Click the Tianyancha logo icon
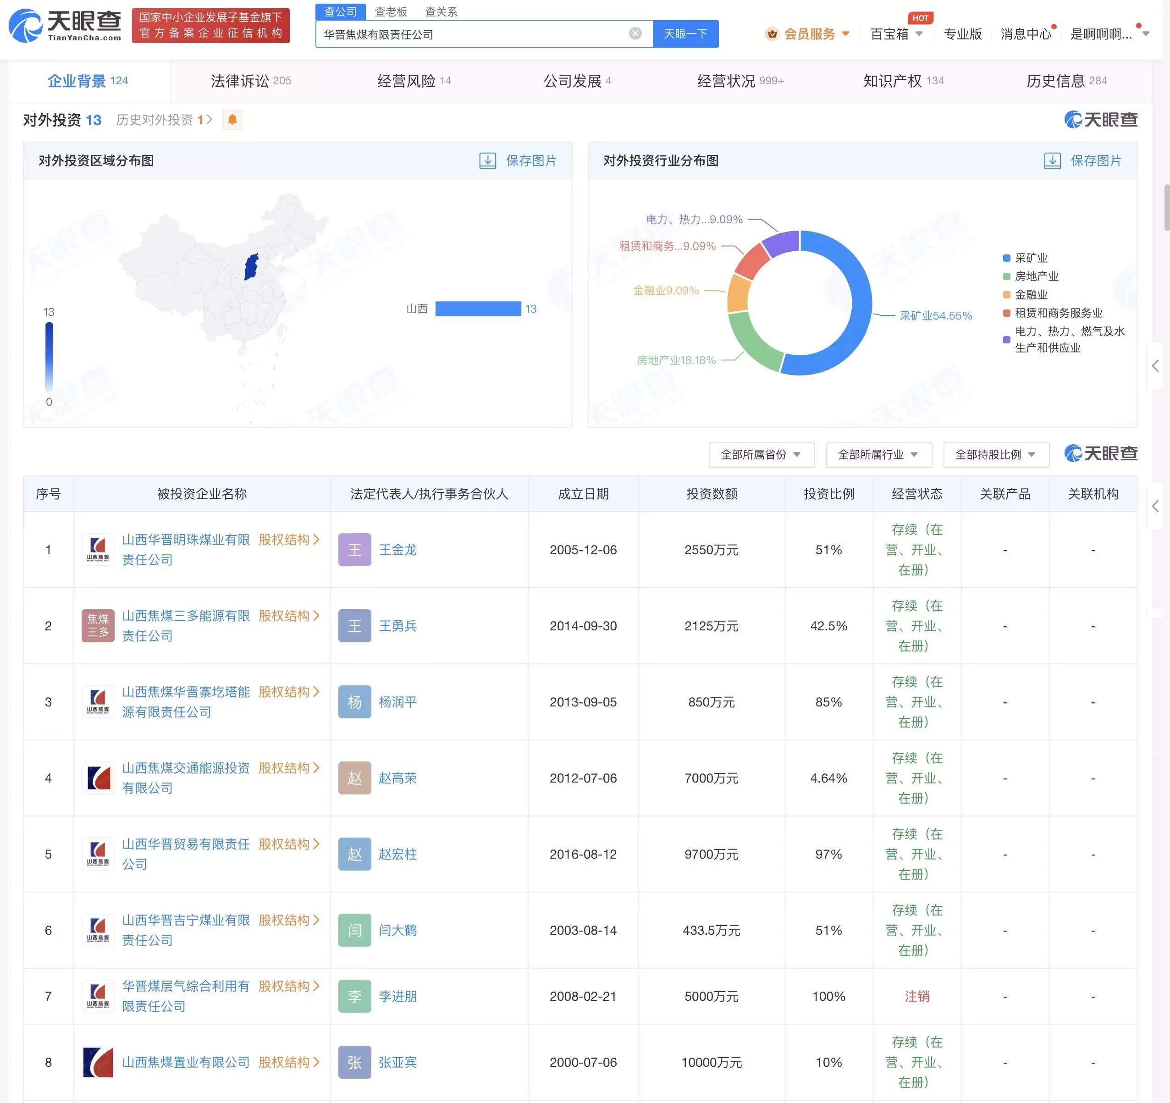 point(26,26)
